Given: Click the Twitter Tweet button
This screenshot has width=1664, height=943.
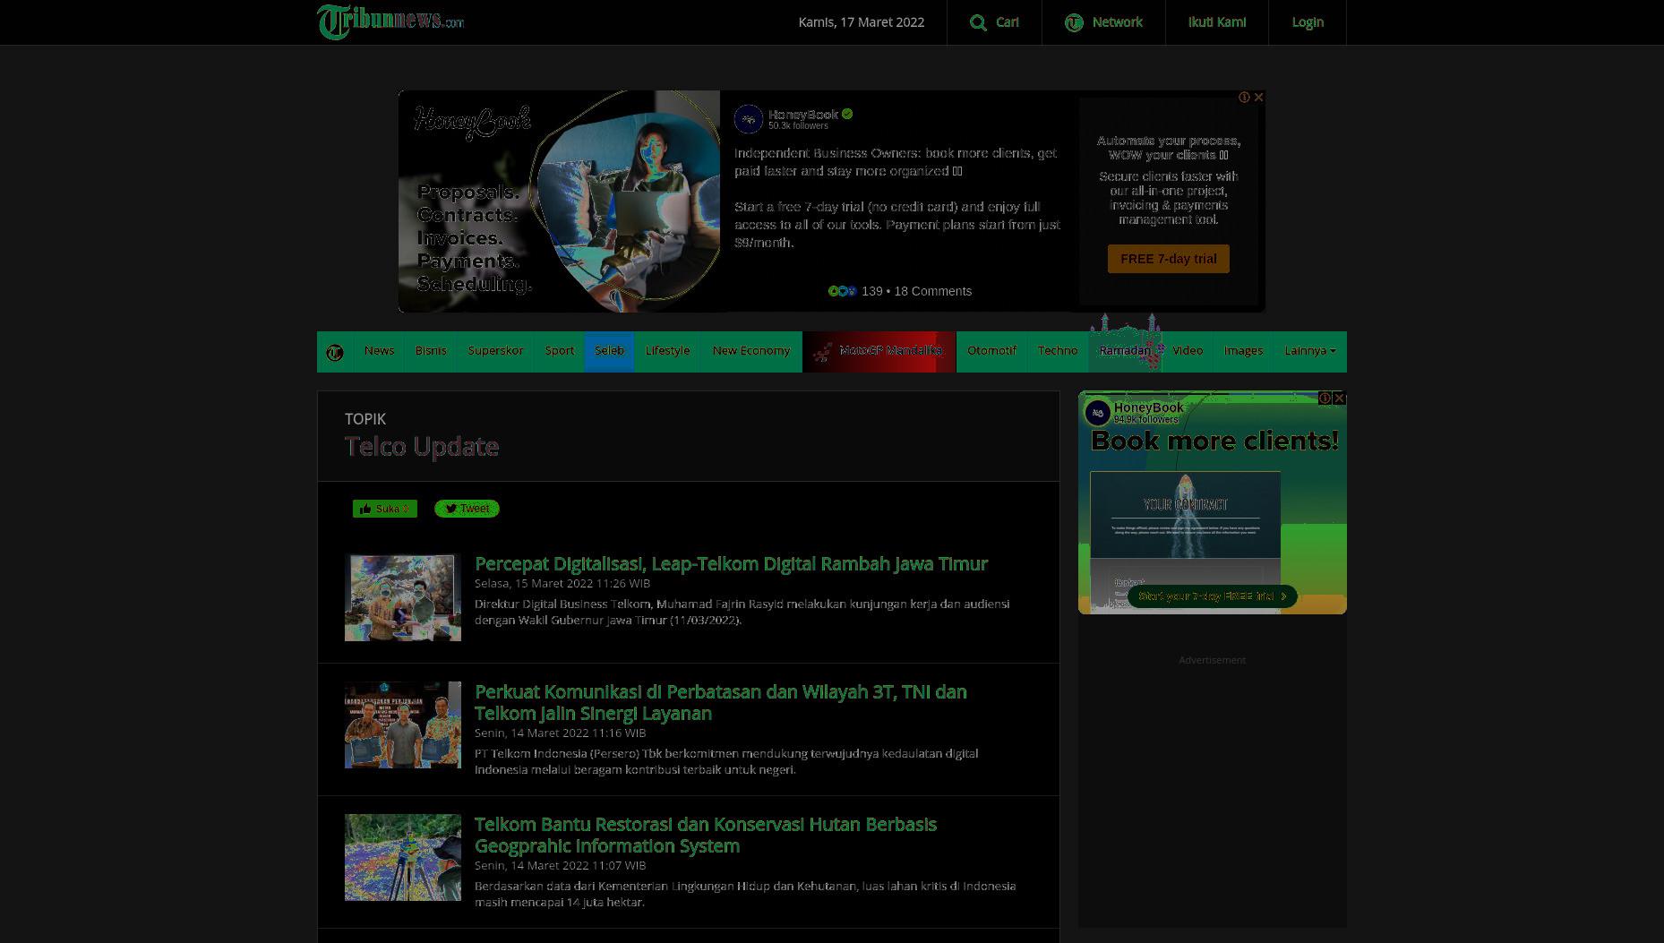Looking at the screenshot, I should [x=467, y=509].
